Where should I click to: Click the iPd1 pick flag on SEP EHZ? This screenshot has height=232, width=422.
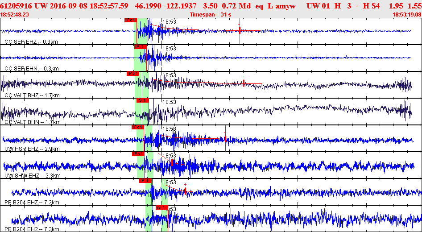coord(131,20)
